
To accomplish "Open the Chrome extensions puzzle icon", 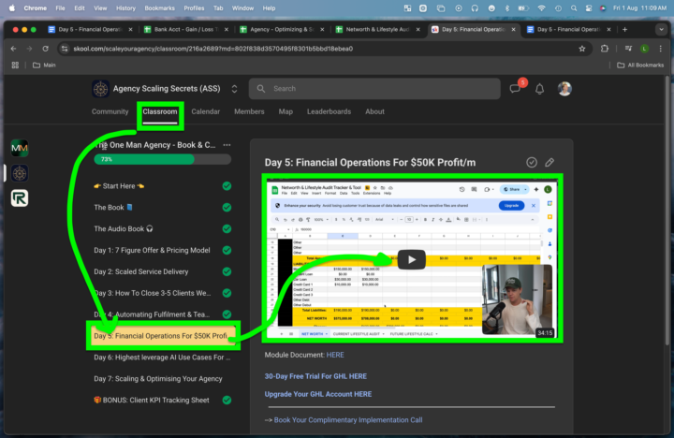I will point(605,49).
